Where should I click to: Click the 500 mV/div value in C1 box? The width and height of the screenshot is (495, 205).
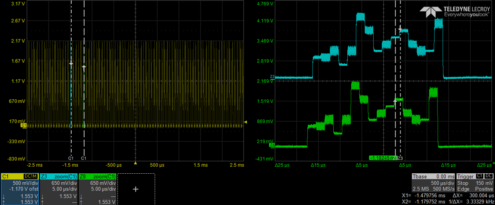click(25, 183)
